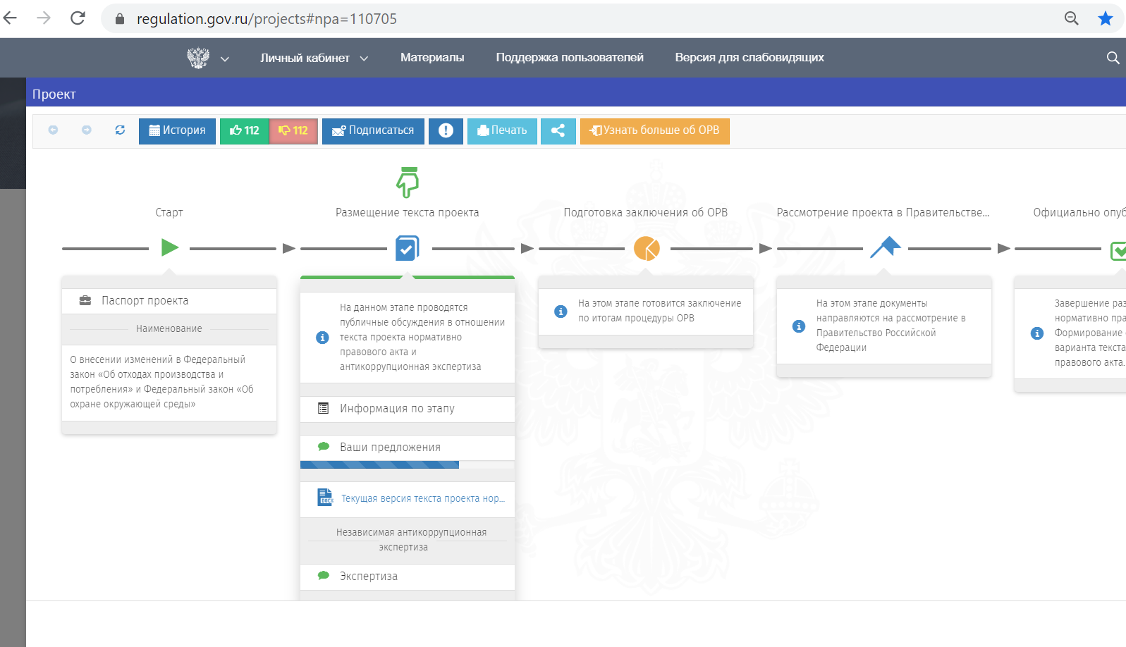Expand the Личный кабинет dropdown menu
Viewport: 1126px width, 647px height.
click(314, 58)
